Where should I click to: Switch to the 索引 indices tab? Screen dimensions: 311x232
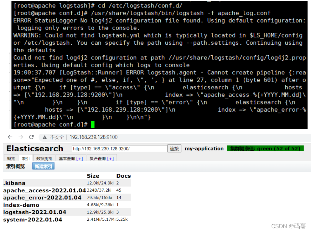coord(26,159)
